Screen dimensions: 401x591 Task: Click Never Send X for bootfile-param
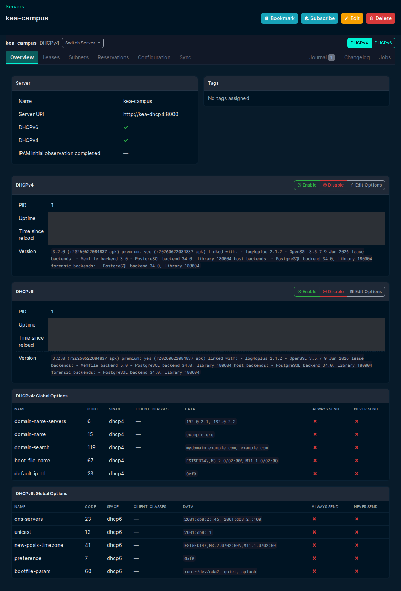tap(357, 571)
